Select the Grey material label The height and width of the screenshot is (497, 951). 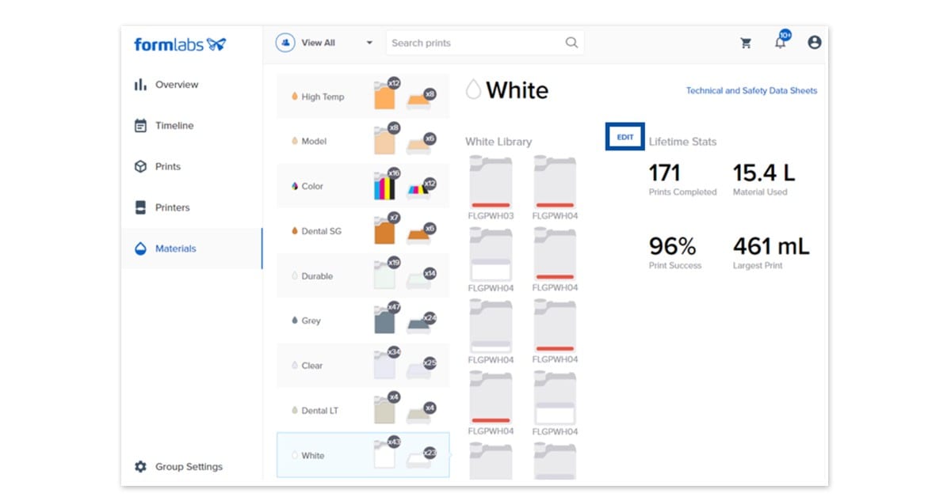(x=311, y=321)
